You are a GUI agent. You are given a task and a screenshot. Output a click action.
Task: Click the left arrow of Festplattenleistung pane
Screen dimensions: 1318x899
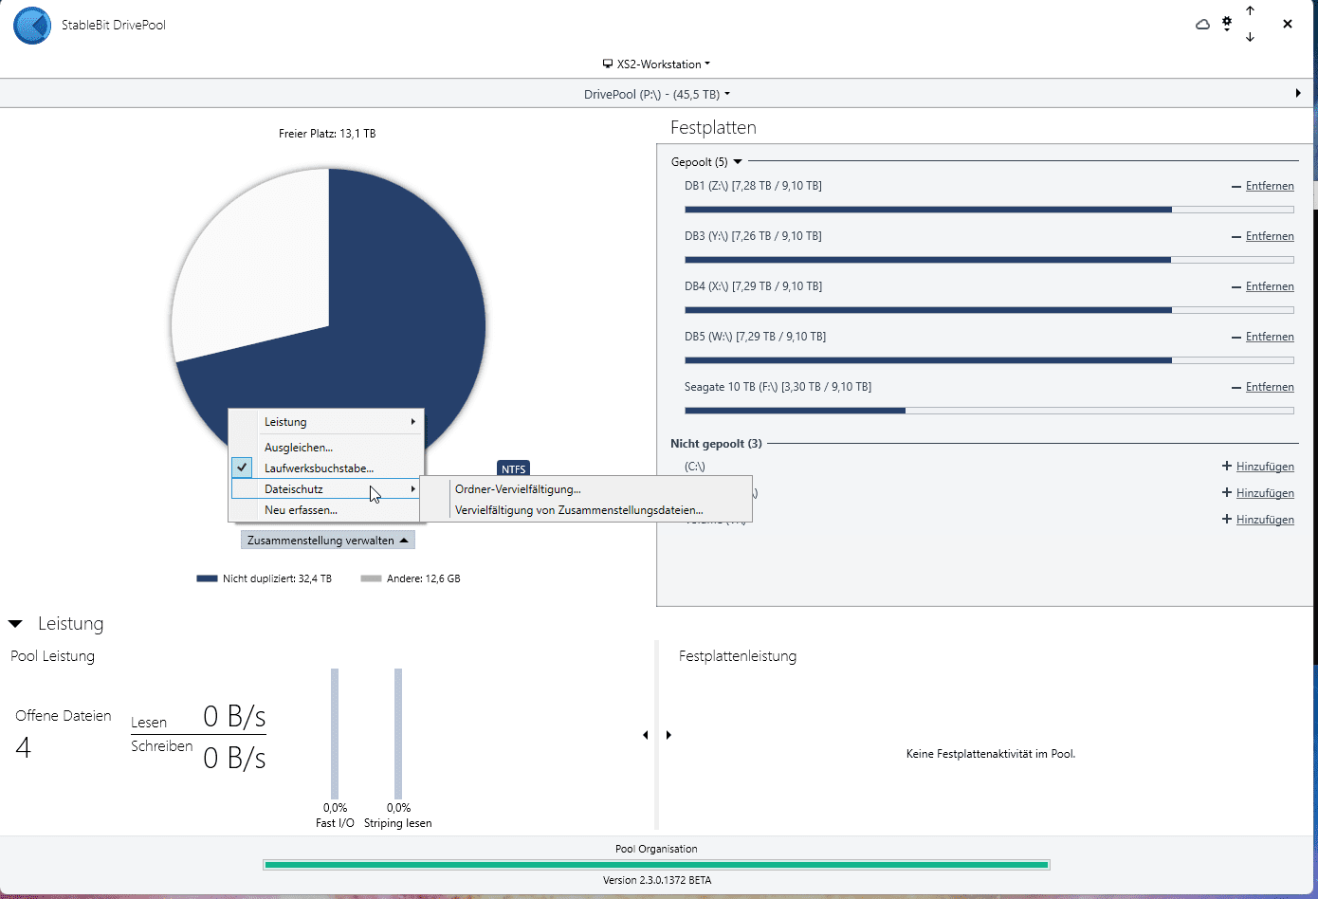[646, 735]
